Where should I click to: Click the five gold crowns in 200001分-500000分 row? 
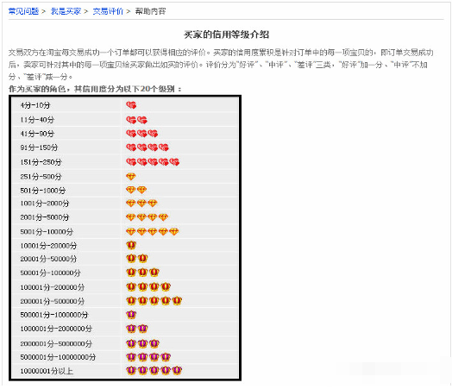154,301
